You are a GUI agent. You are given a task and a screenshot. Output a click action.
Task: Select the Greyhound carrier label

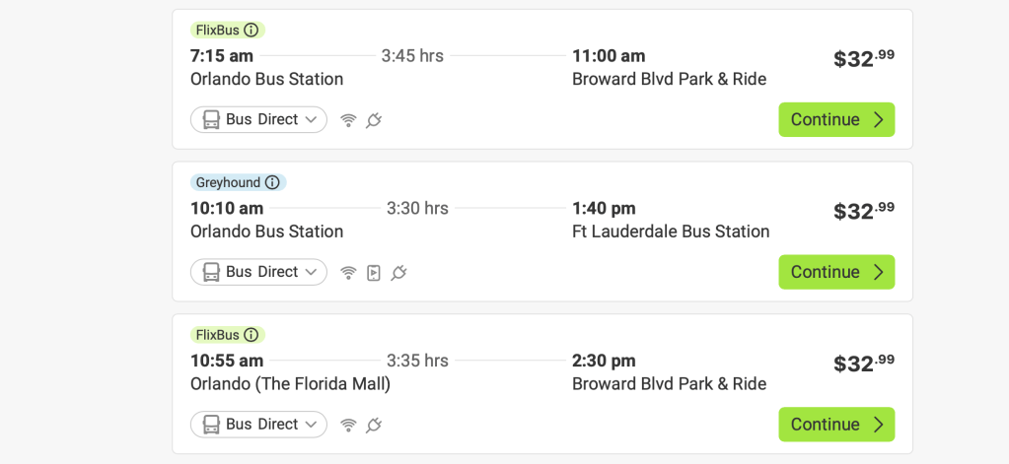click(x=228, y=182)
